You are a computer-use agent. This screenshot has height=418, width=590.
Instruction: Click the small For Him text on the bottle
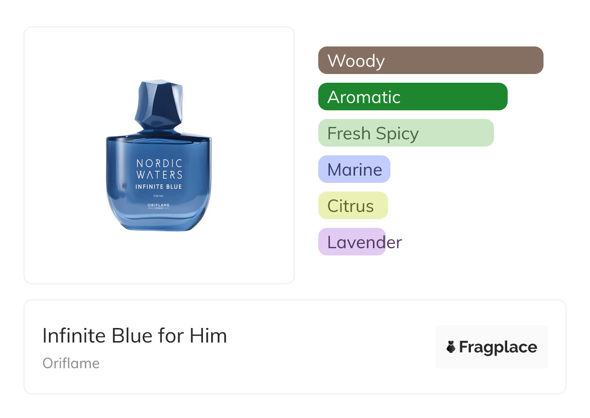pyautogui.click(x=158, y=195)
